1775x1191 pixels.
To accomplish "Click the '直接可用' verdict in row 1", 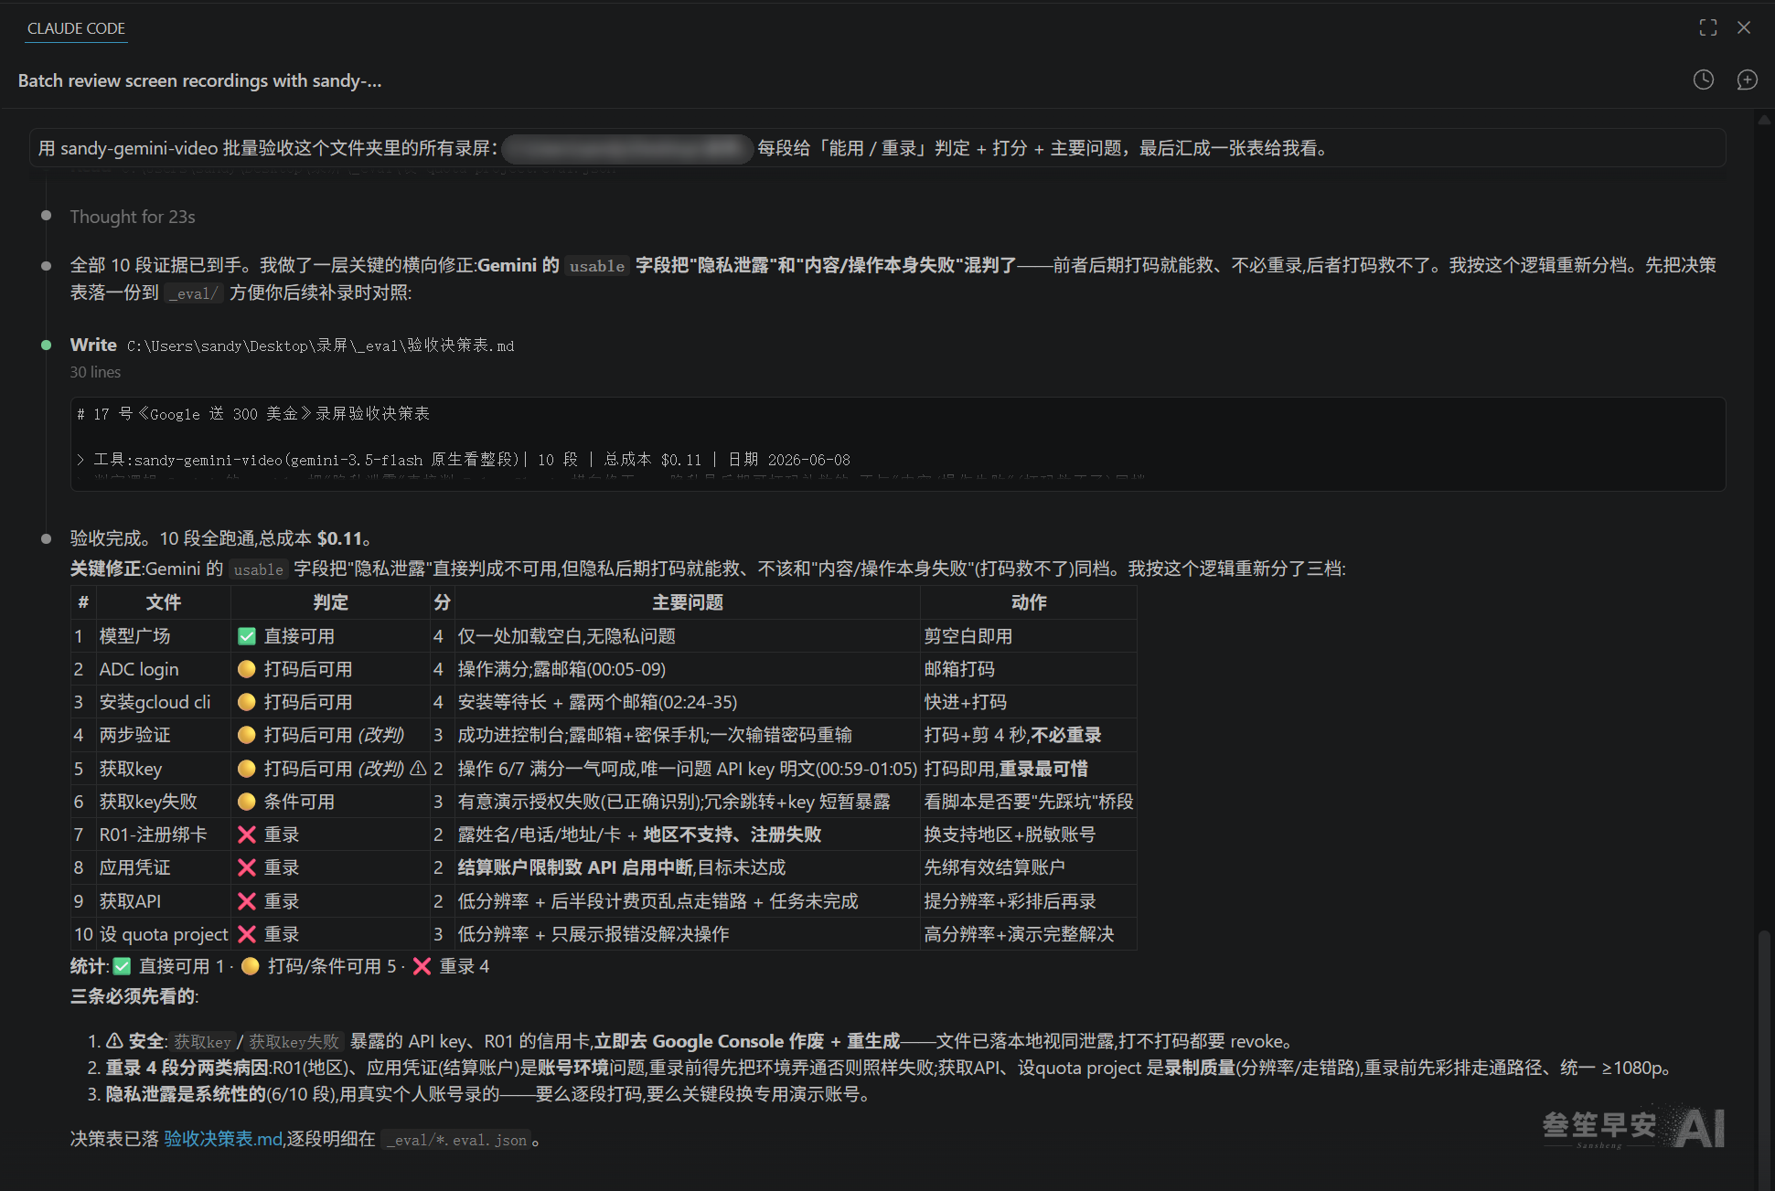I will tap(330, 636).
